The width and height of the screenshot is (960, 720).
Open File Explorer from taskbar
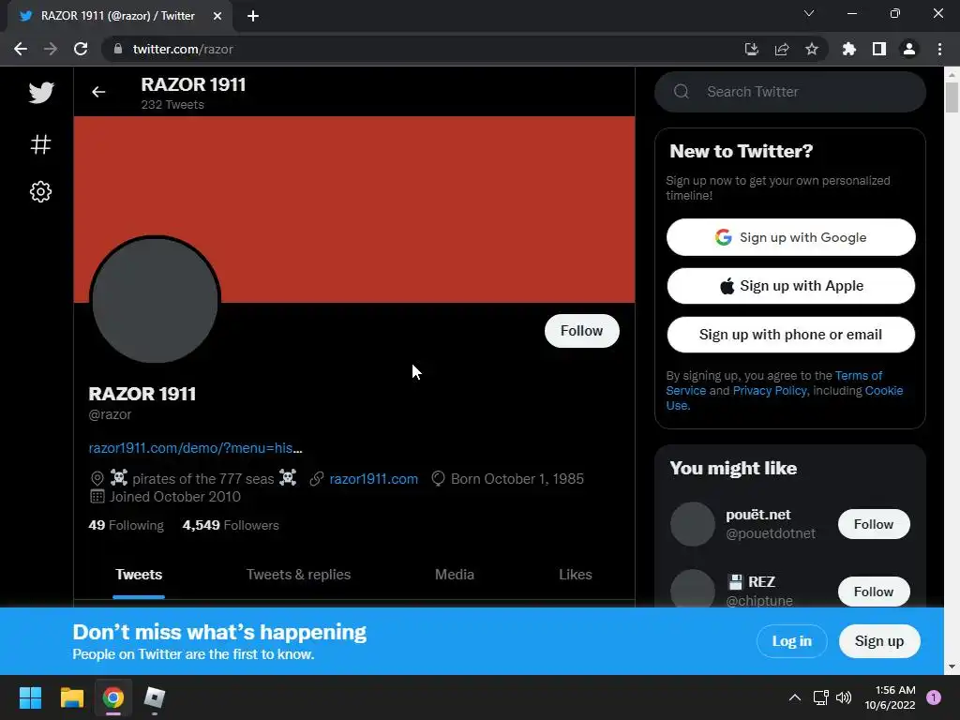pos(71,697)
